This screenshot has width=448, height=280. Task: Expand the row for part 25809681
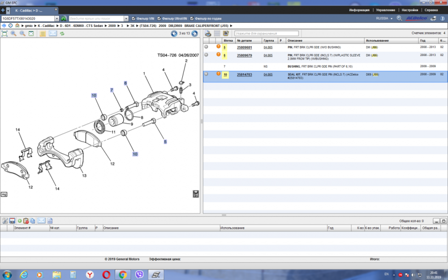pyautogui.click(x=206, y=47)
